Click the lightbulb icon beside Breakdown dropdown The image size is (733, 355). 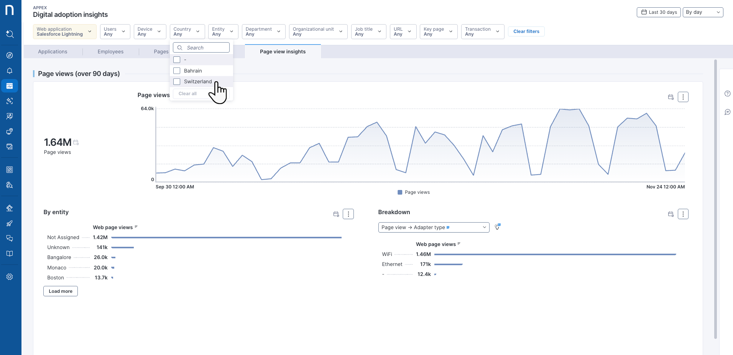[497, 227]
